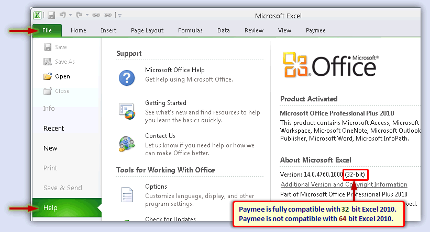Click the Close workbook icon in sidebar
The width and height of the screenshot is (430, 232).
48,91
